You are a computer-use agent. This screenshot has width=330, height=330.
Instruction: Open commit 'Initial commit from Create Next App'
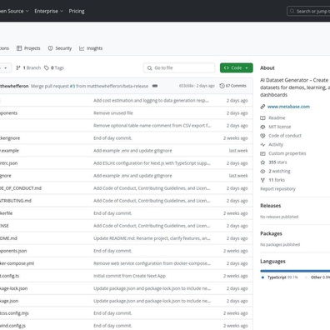pyautogui.click(x=129, y=276)
